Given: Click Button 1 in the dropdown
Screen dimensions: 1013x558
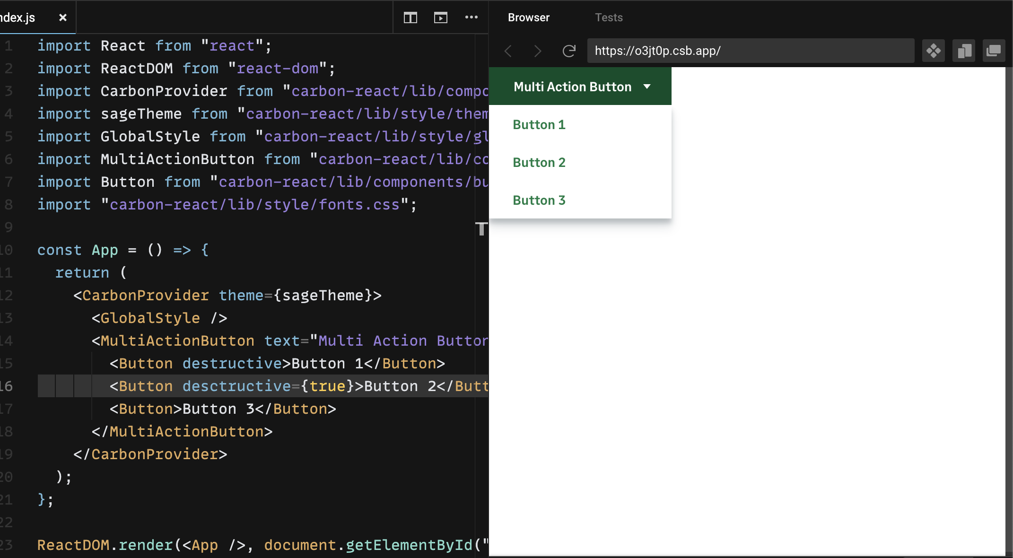Looking at the screenshot, I should click(539, 124).
